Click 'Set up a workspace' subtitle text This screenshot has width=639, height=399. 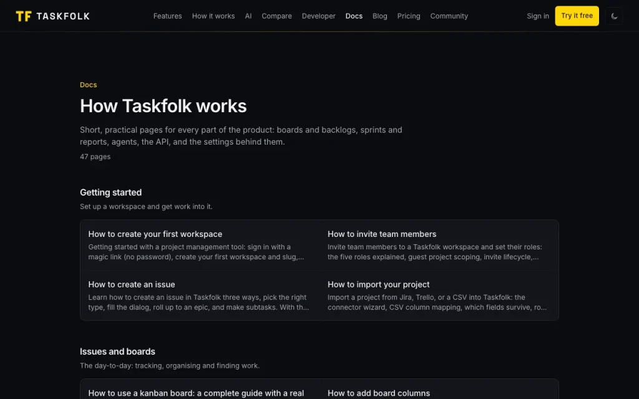click(x=146, y=206)
